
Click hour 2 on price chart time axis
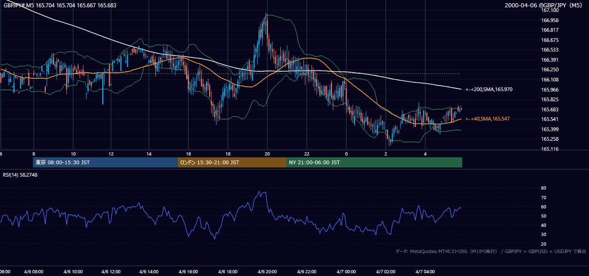click(386, 154)
